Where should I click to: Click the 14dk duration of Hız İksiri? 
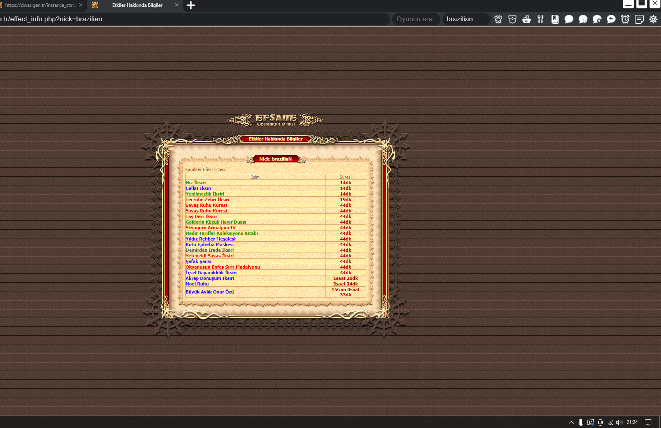346,183
